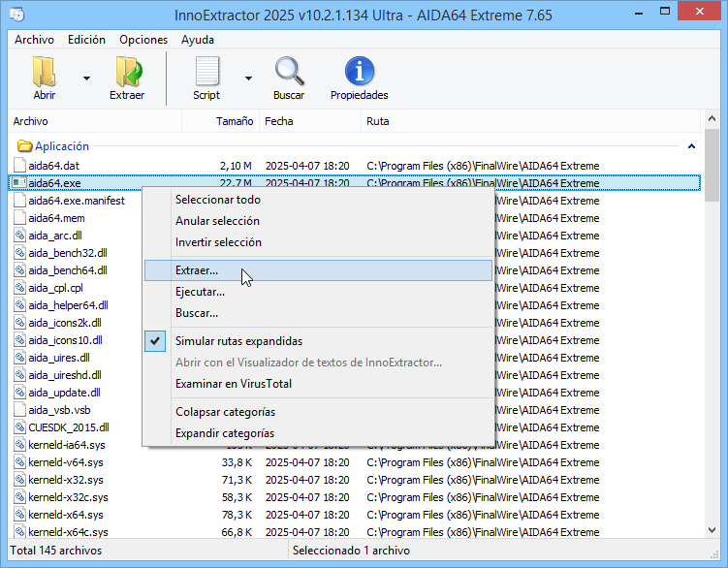Click the kerneld-ia64.sys file icon
The width and height of the screenshot is (728, 568).
point(19,445)
